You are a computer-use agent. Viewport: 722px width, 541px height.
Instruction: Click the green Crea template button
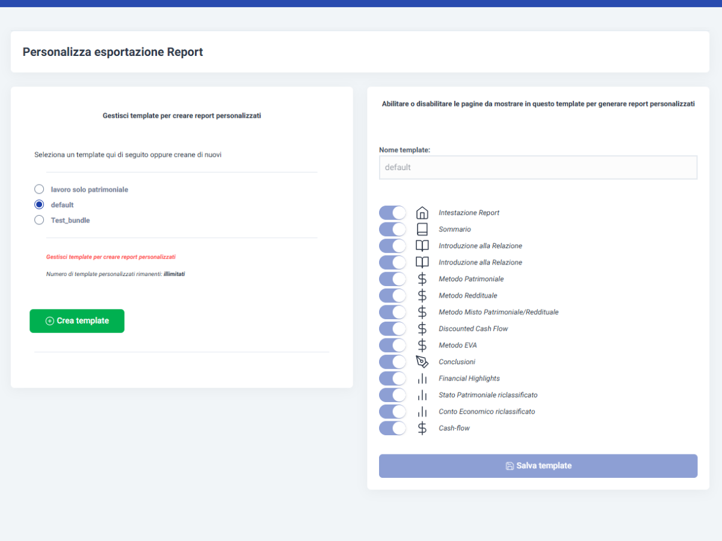click(x=77, y=321)
